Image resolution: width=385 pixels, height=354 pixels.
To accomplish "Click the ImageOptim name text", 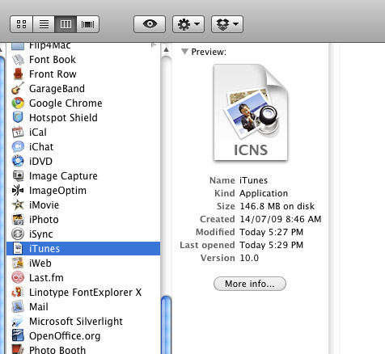I will [57, 191].
